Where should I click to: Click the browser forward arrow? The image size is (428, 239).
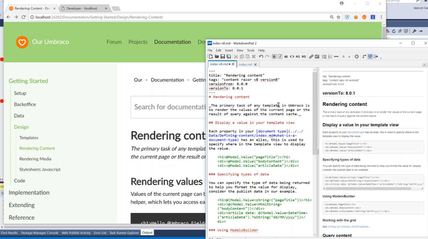[x=16, y=17]
